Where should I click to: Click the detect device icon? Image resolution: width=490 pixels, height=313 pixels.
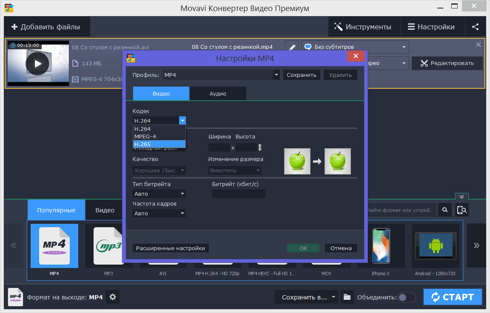(462, 210)
